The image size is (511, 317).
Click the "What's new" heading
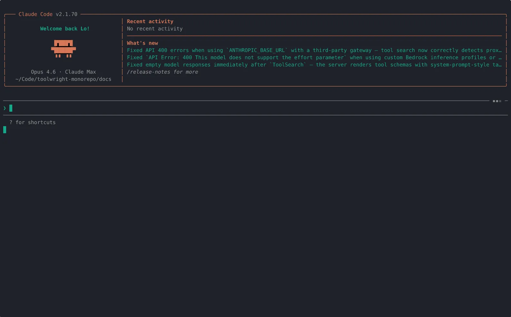click(x=142, y=43)
